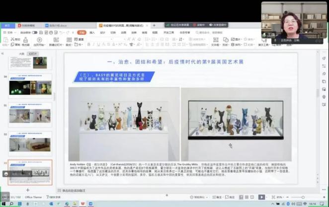Screen dimensions: 329x207
Task: Open the Transitions ribbon tab
Action: [x=113, y=32]
